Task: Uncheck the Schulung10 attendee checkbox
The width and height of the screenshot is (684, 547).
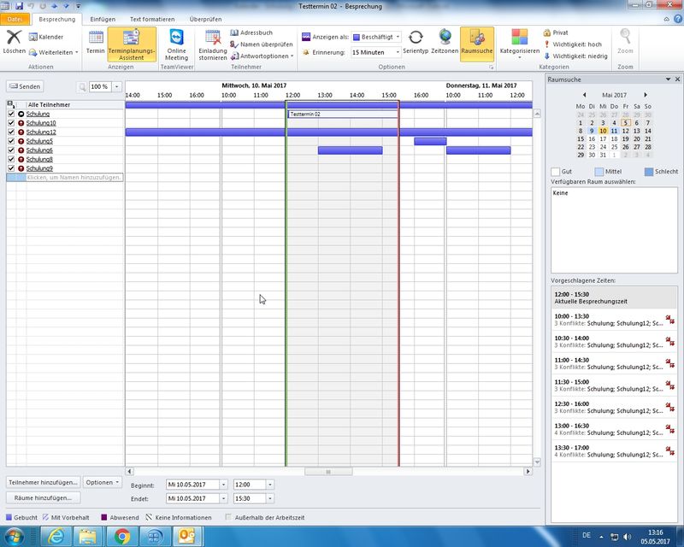Action: 11,123
